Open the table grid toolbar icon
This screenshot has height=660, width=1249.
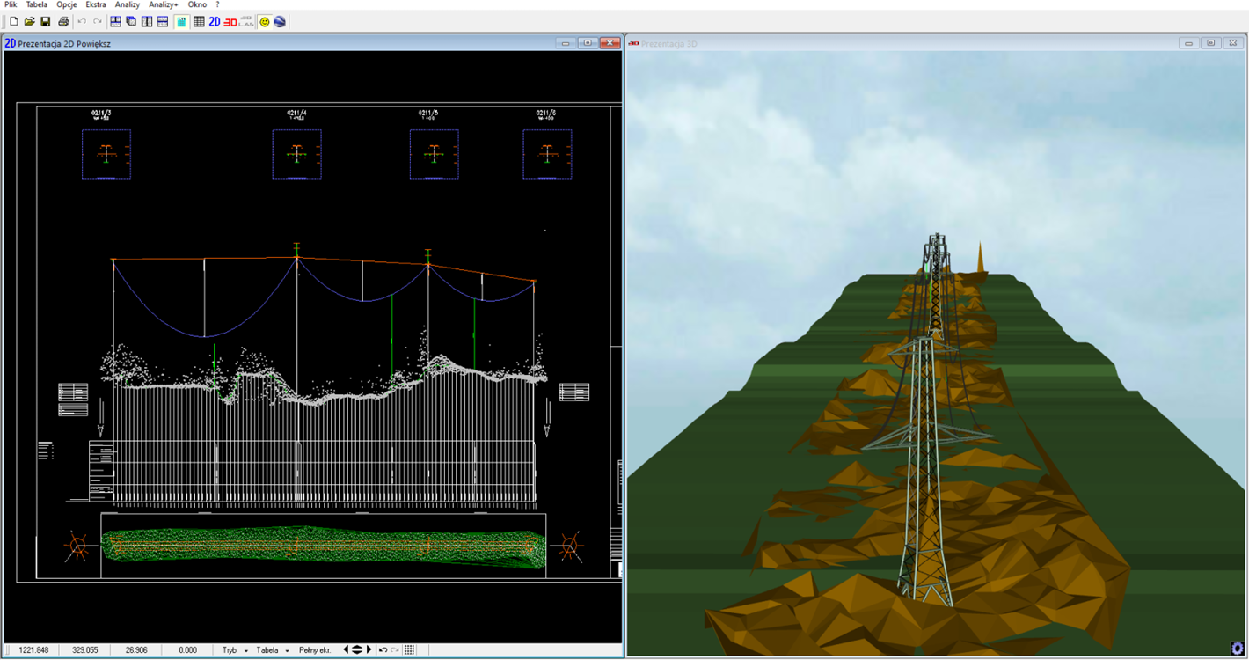pos(199,21)
